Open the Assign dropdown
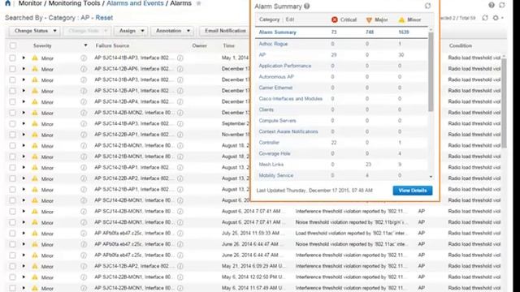The image size is (520, 292). point(131,31)
